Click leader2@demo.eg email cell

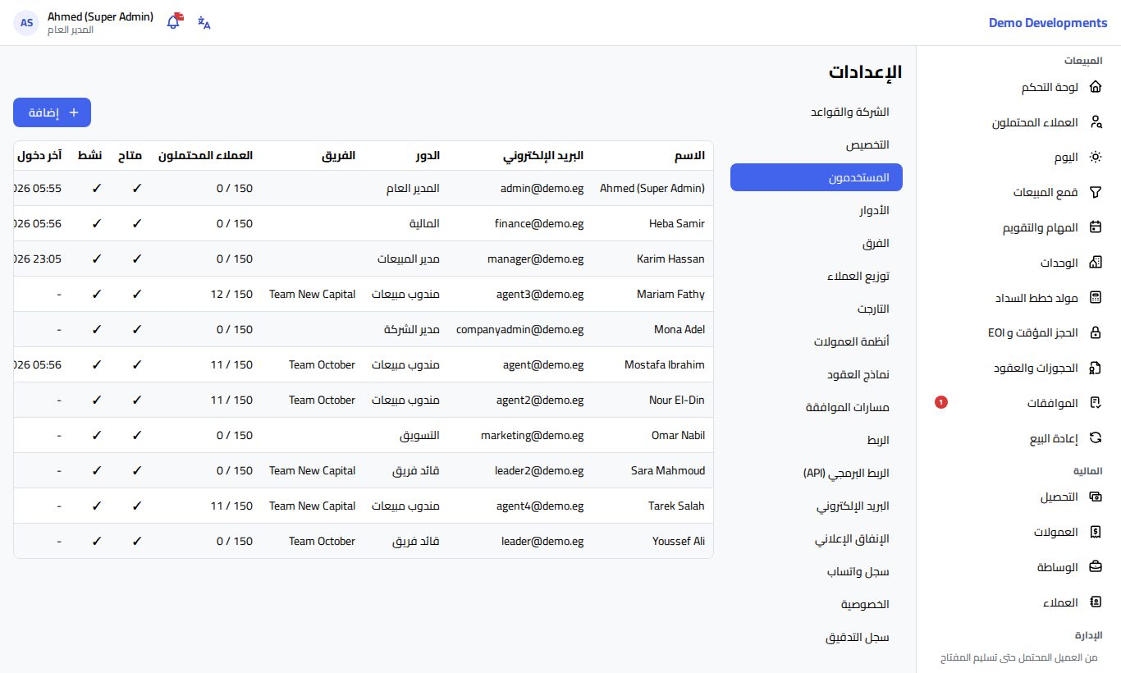point(539,470)
